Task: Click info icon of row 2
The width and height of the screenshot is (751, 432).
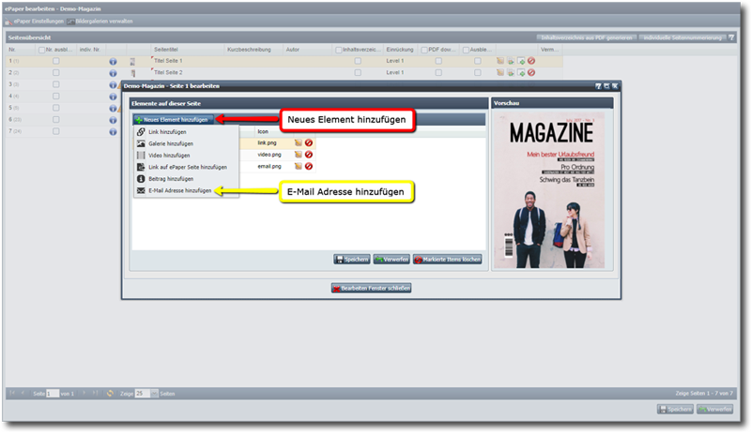Action: tap(113, 73)
